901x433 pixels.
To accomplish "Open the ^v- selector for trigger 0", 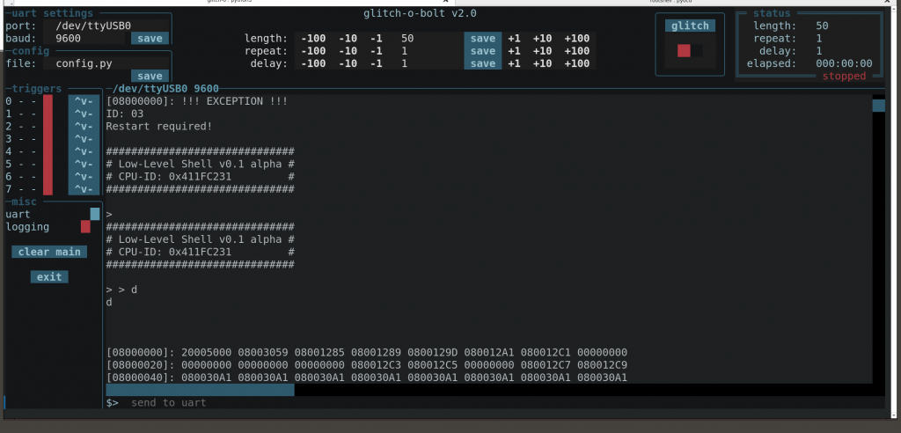I will pyautogui.click(x=84, y=101).
